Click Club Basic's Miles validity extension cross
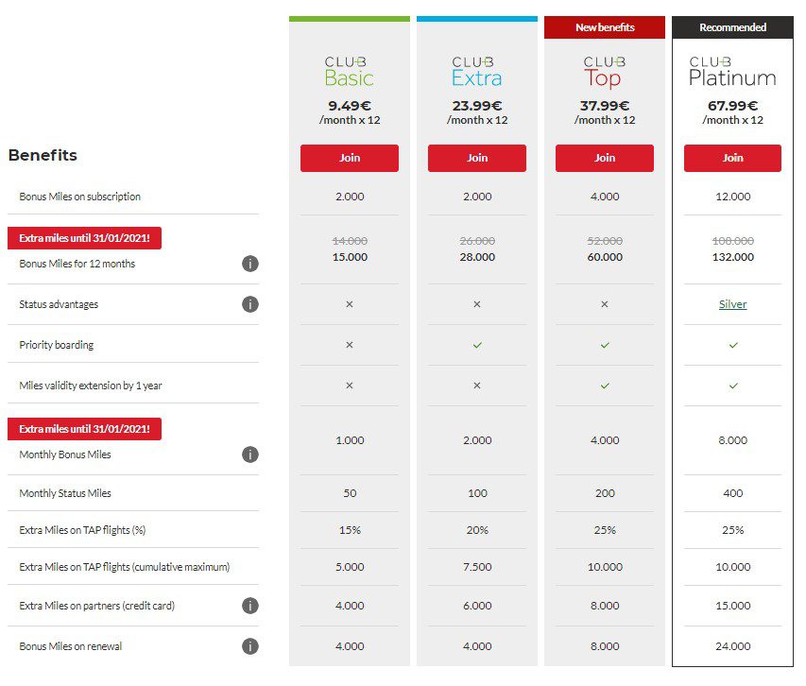The image size is (806, 686). point(350,386)
